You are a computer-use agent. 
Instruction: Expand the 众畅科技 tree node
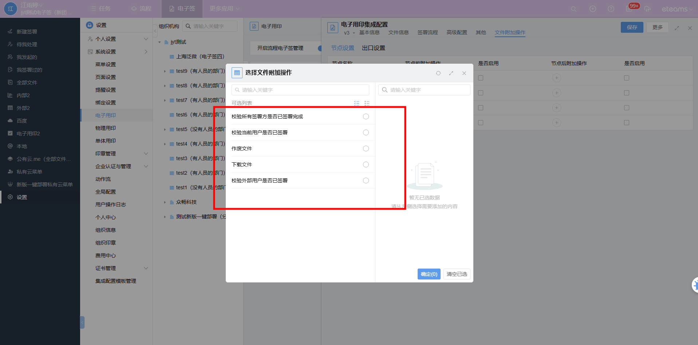165,202
